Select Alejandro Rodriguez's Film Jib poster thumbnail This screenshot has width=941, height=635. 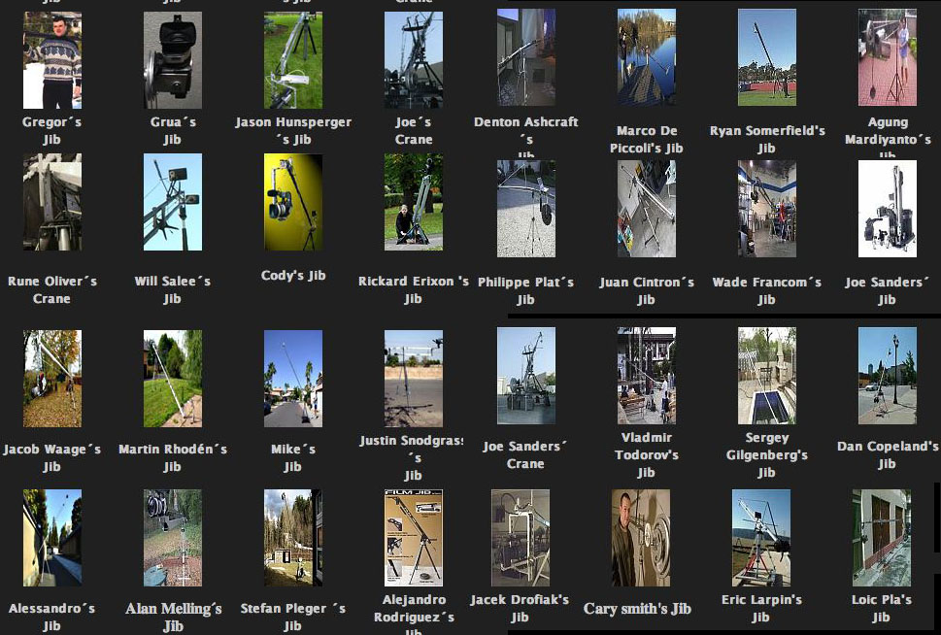[x=414, y=538]
